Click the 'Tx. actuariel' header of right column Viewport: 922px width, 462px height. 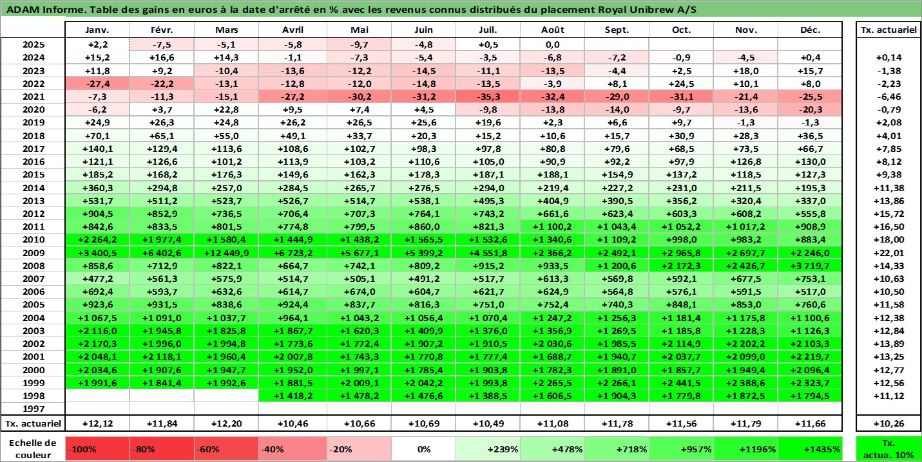[888, 30]
